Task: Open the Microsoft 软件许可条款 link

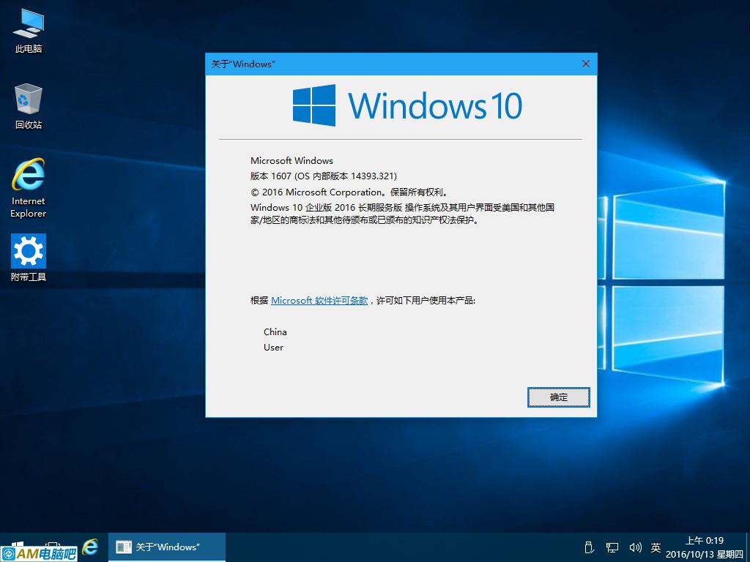Action: (x=319, y=301)
